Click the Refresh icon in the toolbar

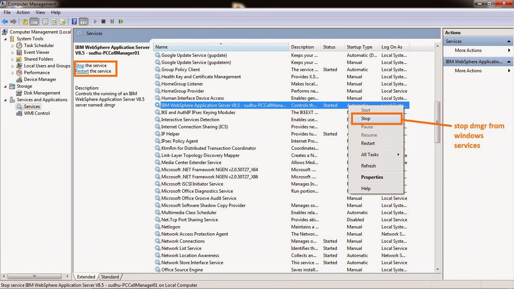coord(54,21)
